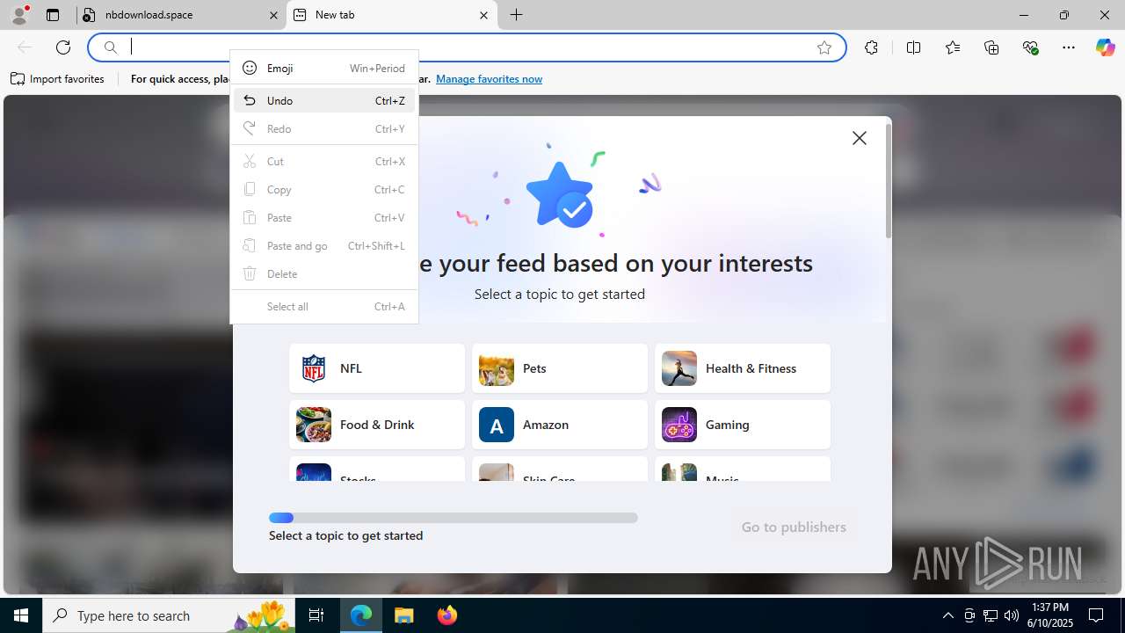Close the New tab tab
This screenshot has height=633, width=1125.
coord(483,15)
